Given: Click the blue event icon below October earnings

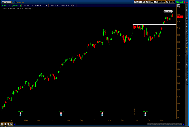Looking at the screenshot, I should pos(102,115).
